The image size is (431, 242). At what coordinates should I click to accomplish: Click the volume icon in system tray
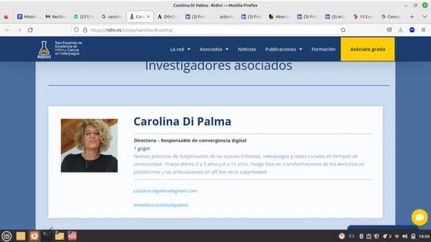pos(404,236)
